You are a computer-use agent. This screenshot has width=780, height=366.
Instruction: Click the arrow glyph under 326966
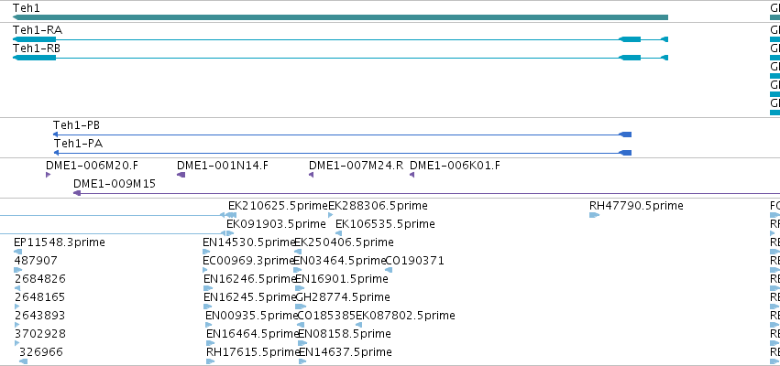point(24,361)
